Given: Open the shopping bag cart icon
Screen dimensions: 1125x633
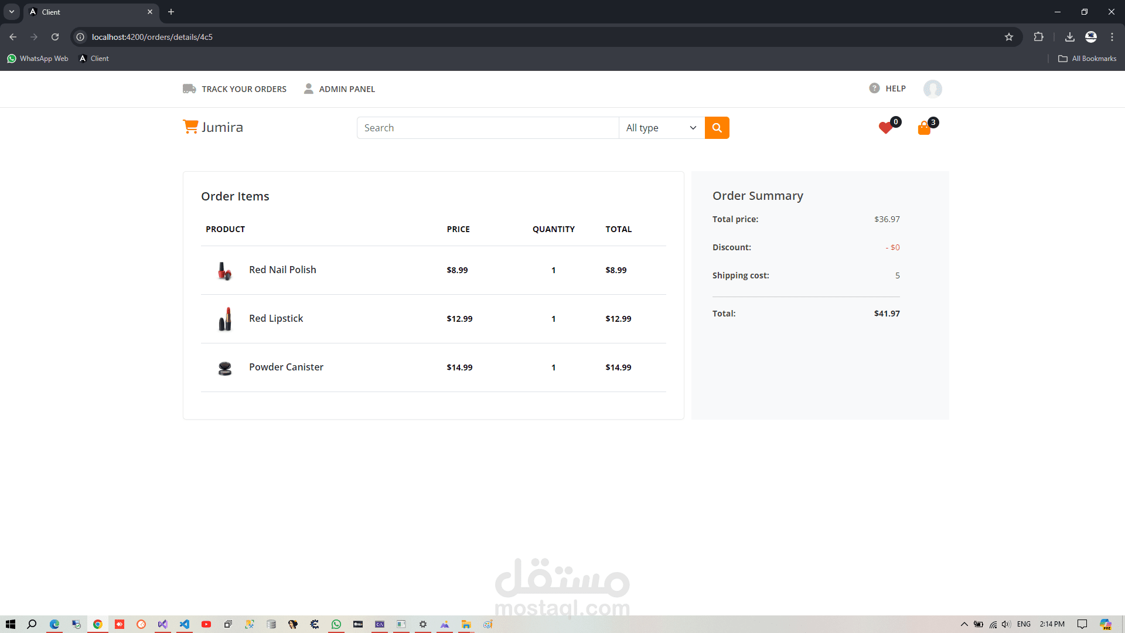Looking at the screenshot, I should pyautogui.click(x=924, y=128).
